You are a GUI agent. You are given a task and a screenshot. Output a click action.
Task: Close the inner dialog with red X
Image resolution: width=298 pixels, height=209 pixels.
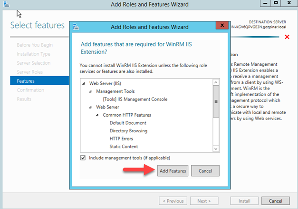(x=222, y=25)
